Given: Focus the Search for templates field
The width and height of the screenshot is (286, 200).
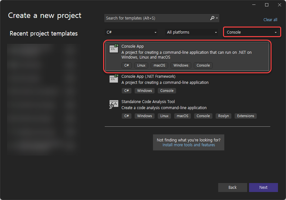Looking at the screenshot, I should click(157, 18).
